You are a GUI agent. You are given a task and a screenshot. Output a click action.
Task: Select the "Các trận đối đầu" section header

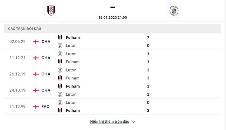coord(27,29)
